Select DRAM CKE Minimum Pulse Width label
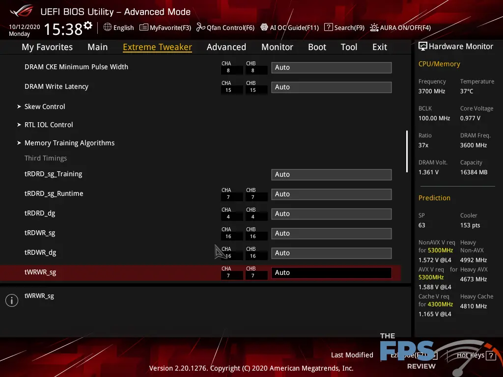 pyautogui.click(x=76, y=67)
